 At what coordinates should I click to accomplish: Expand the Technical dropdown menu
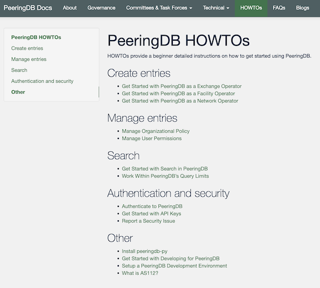click(216, 8)
